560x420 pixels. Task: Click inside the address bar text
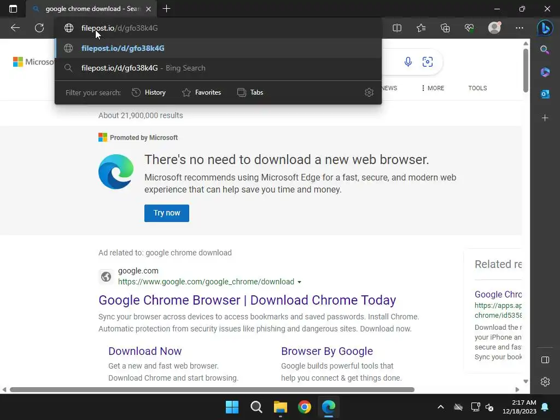pyautogui.click(x=119, y=28)
